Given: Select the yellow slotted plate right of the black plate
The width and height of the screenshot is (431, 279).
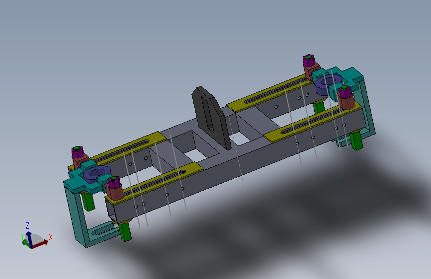Looking at the screenshot, I should pos(269,94).
